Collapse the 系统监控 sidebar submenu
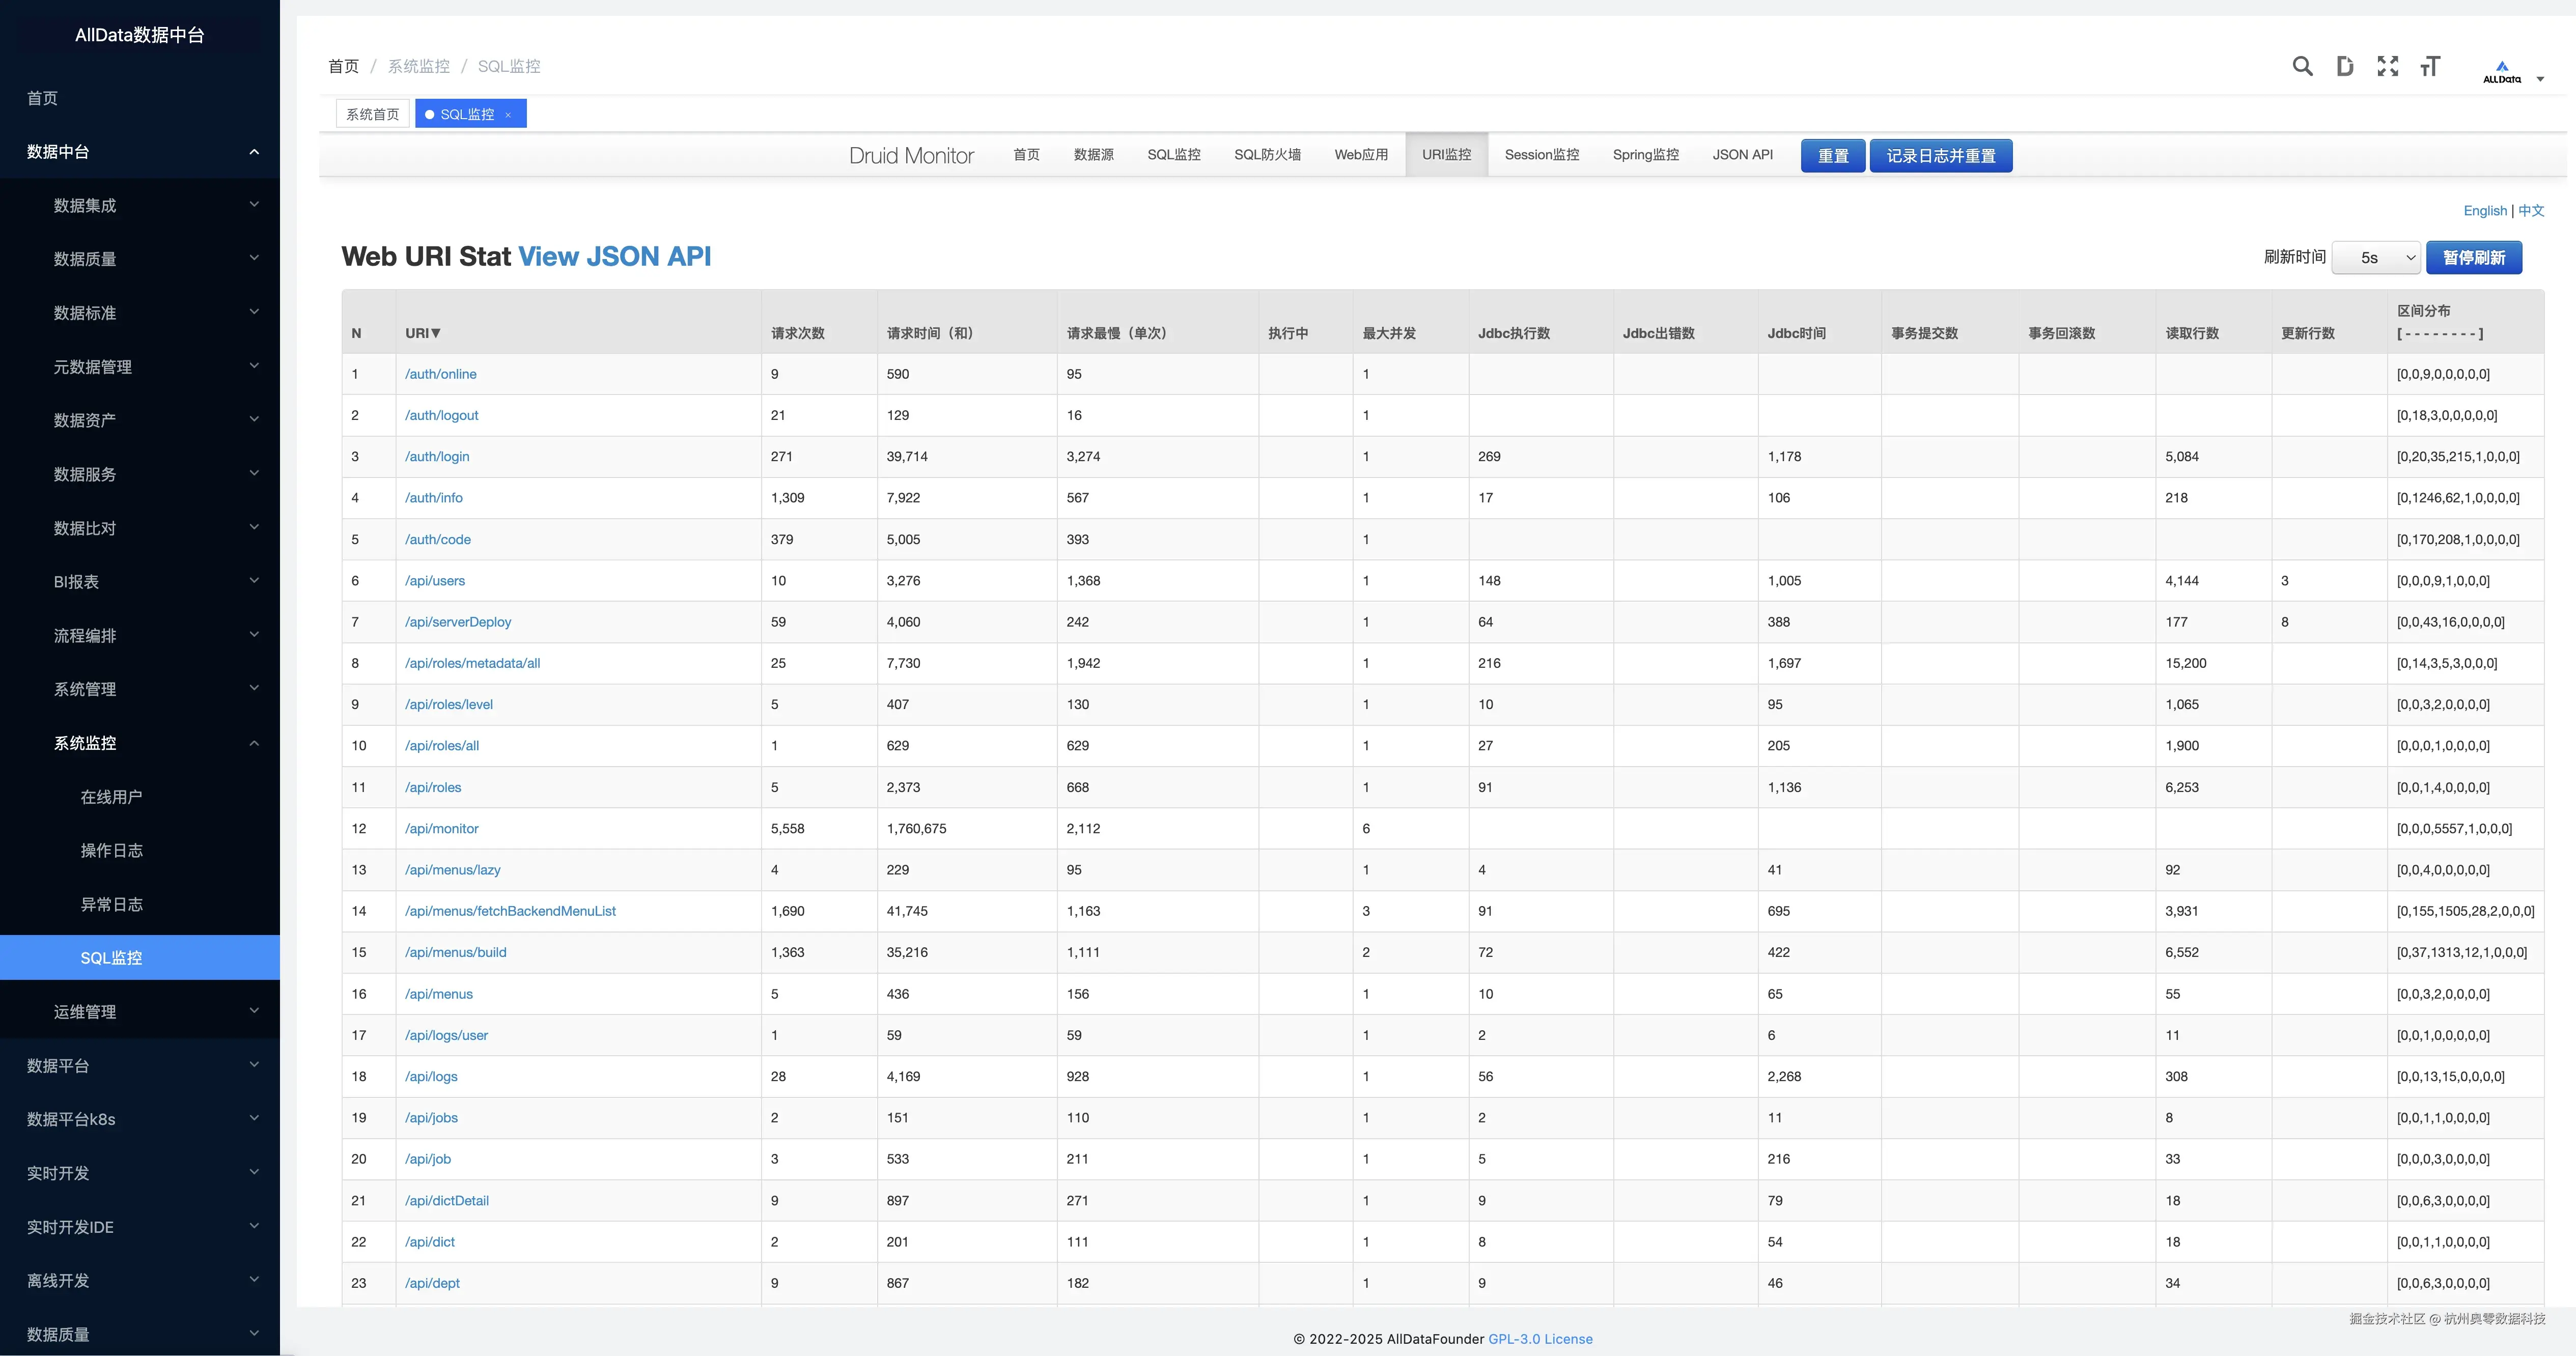 (x=254, y=743)
